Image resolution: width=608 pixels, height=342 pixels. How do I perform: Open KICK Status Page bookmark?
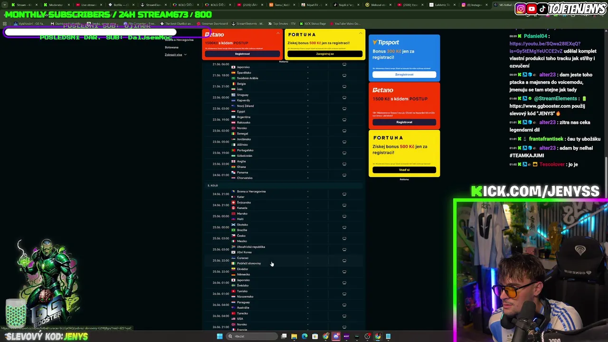pyautogui.click(x=313, y=23)
